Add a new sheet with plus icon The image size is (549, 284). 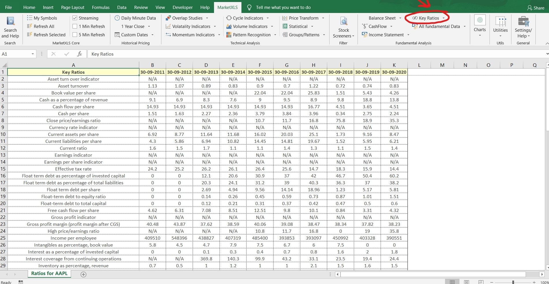click(83, 274)
